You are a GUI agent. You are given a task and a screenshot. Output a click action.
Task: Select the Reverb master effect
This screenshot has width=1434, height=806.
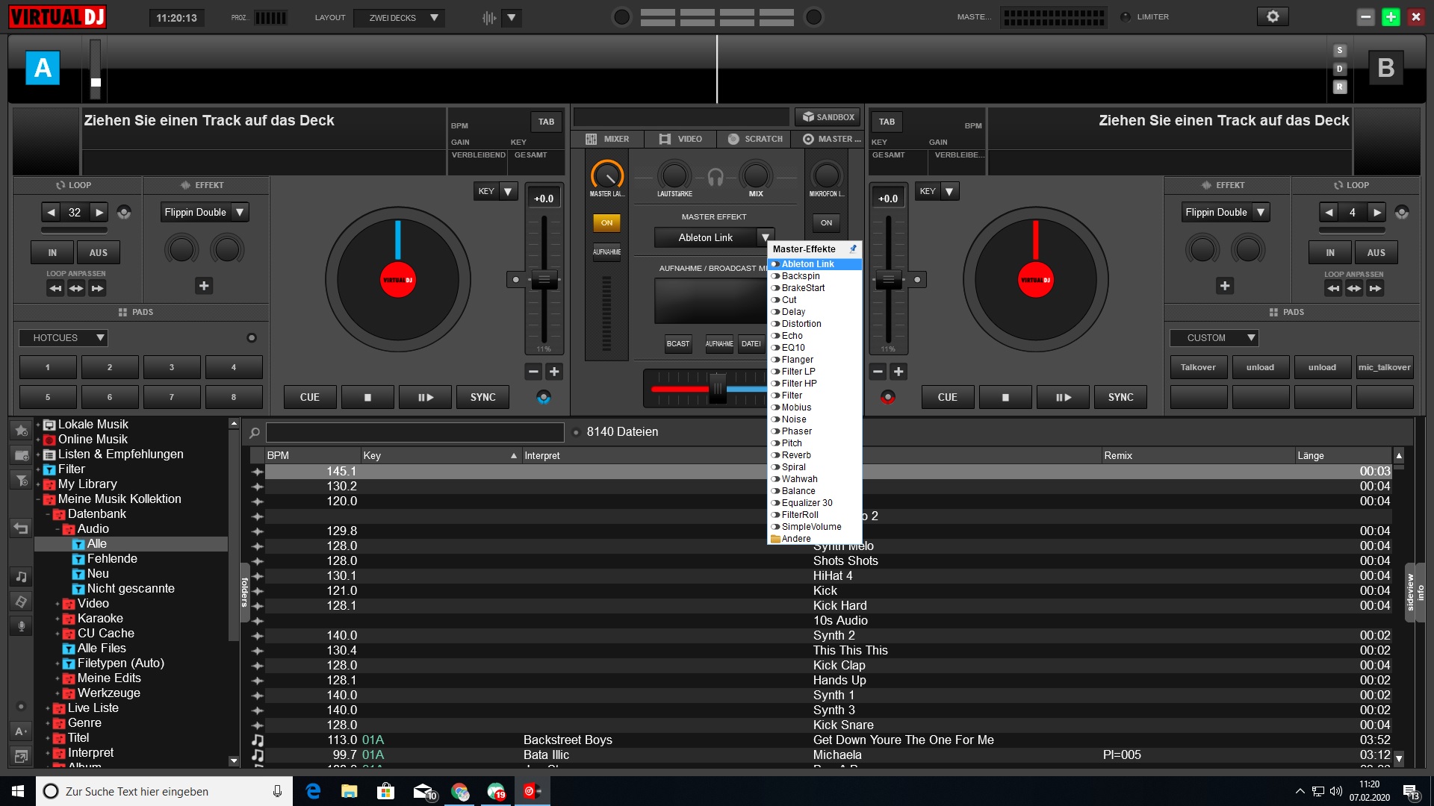pyautogui.click(x=814, y=455)
